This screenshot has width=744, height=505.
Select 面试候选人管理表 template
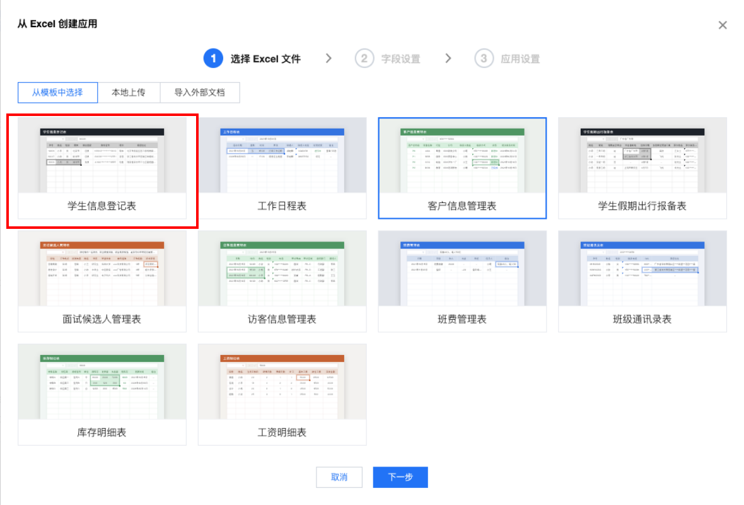(102, 281)
